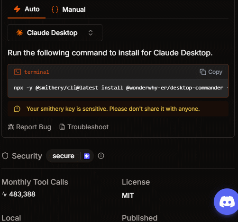Click the npx install command text

119,88
